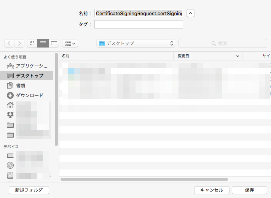
Task: Click the laptop device icon
Action: coord(10,156)
